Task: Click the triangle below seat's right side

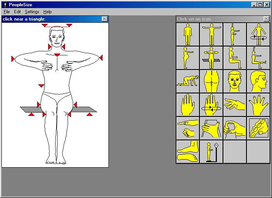Action: click(90, 114)
